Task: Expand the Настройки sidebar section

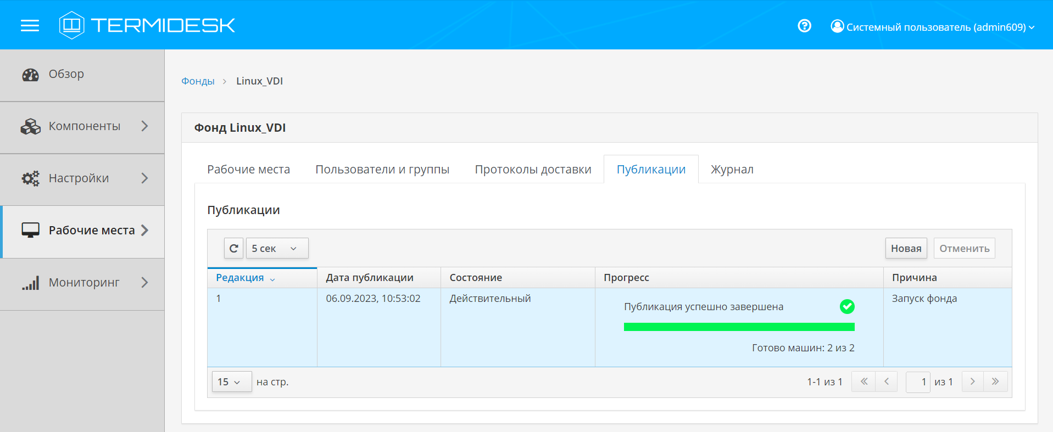Action: coord(82,178)
